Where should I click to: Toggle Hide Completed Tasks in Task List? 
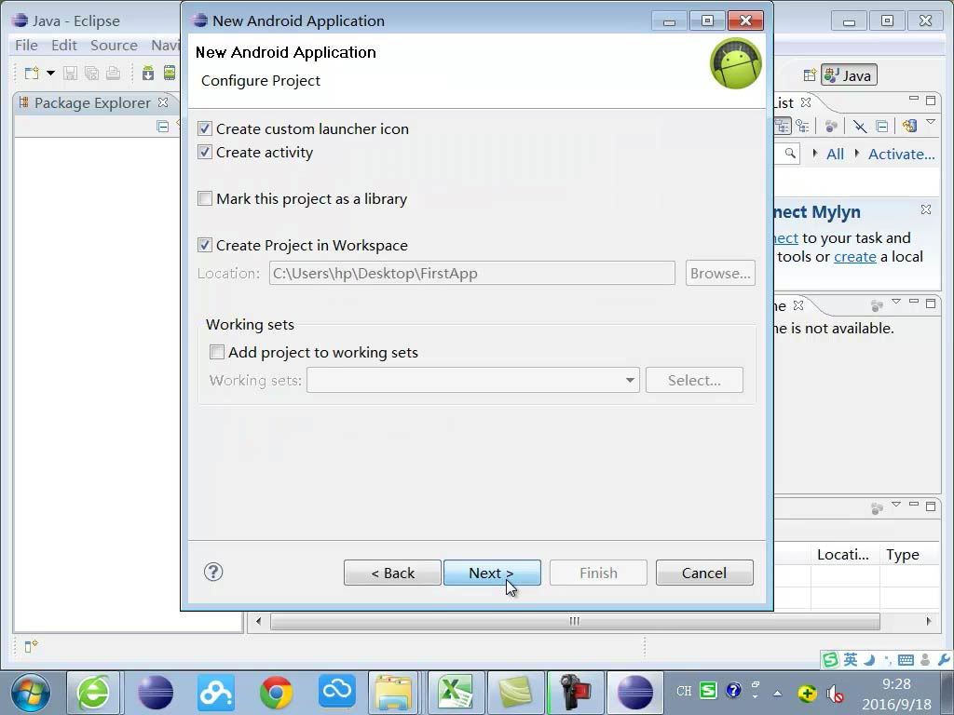coord(860,126)
